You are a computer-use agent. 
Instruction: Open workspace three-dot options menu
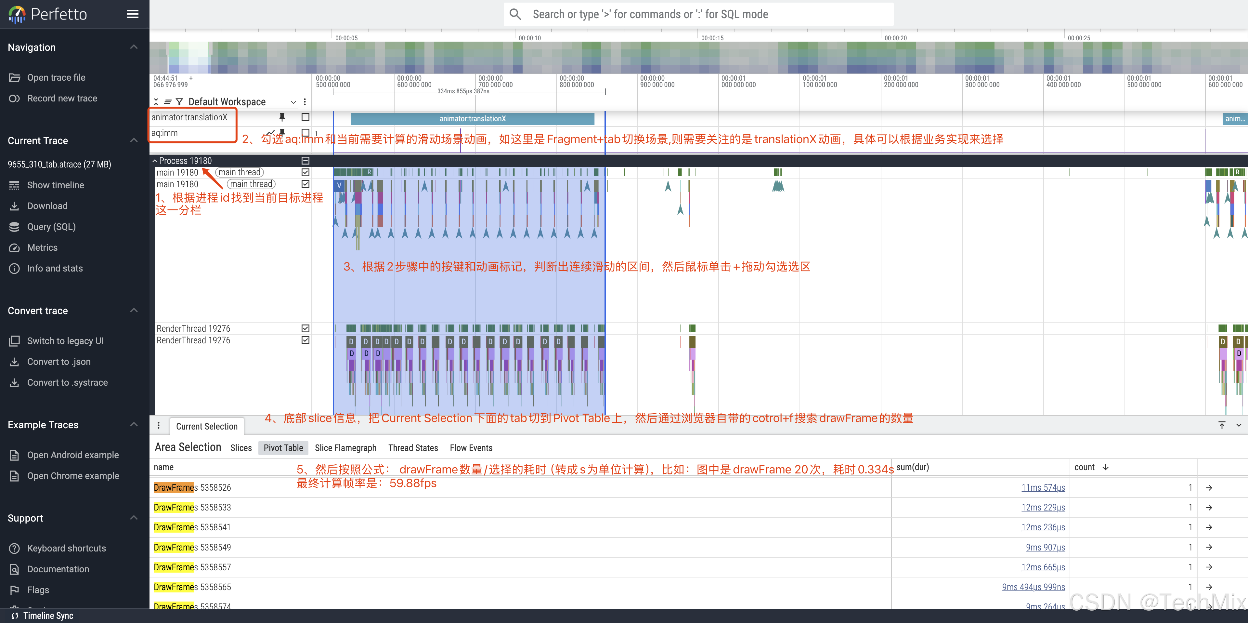click(x=305, y=102)
